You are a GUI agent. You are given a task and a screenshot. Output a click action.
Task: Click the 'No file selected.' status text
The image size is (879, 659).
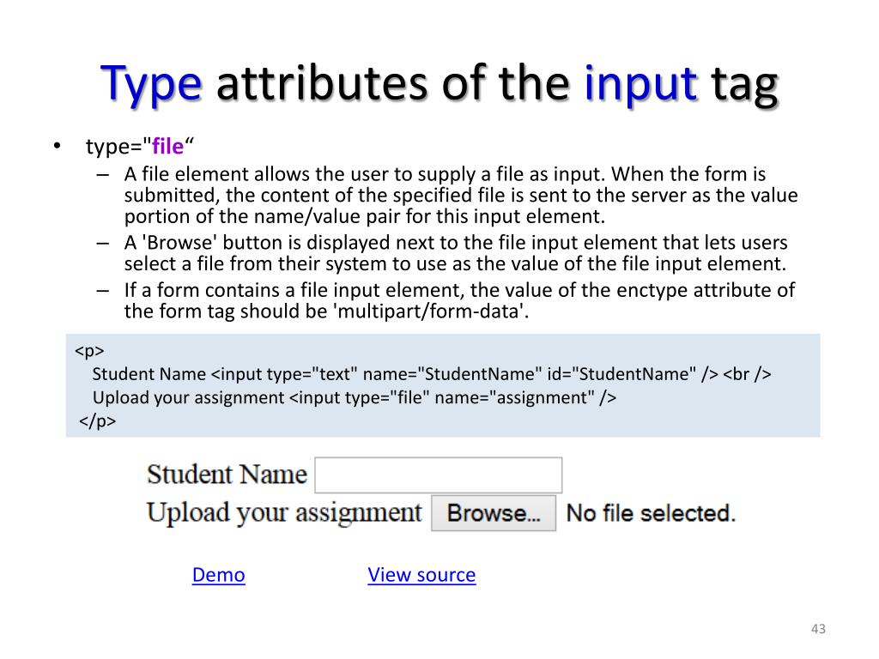652,513
